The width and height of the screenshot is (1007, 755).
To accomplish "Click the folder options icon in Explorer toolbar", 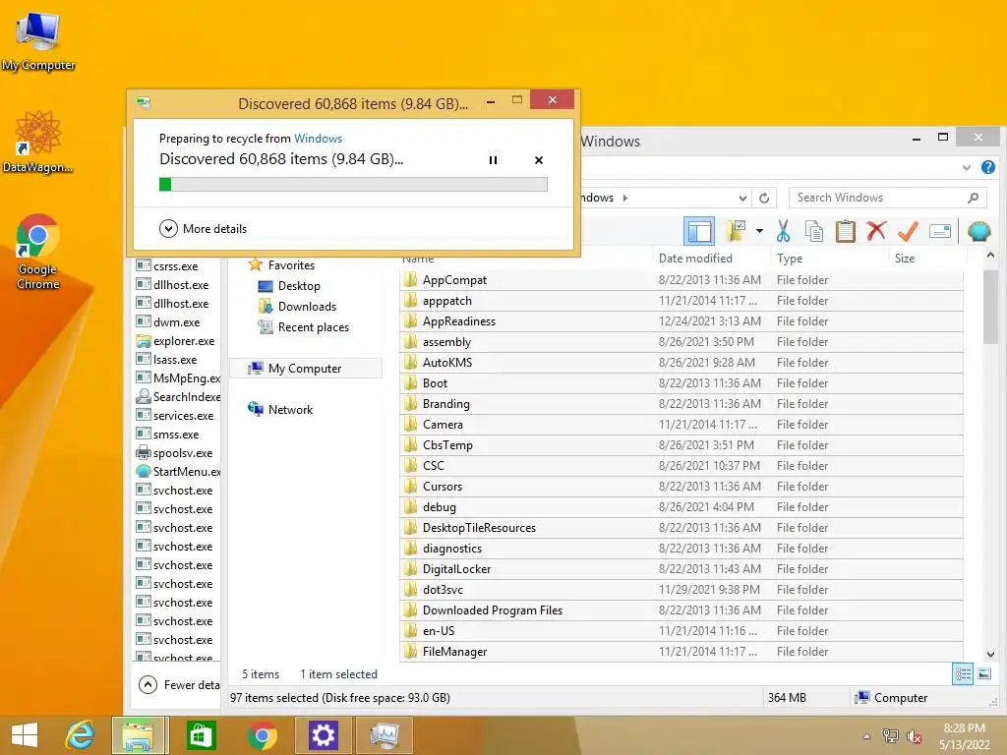I will point(736,231).
